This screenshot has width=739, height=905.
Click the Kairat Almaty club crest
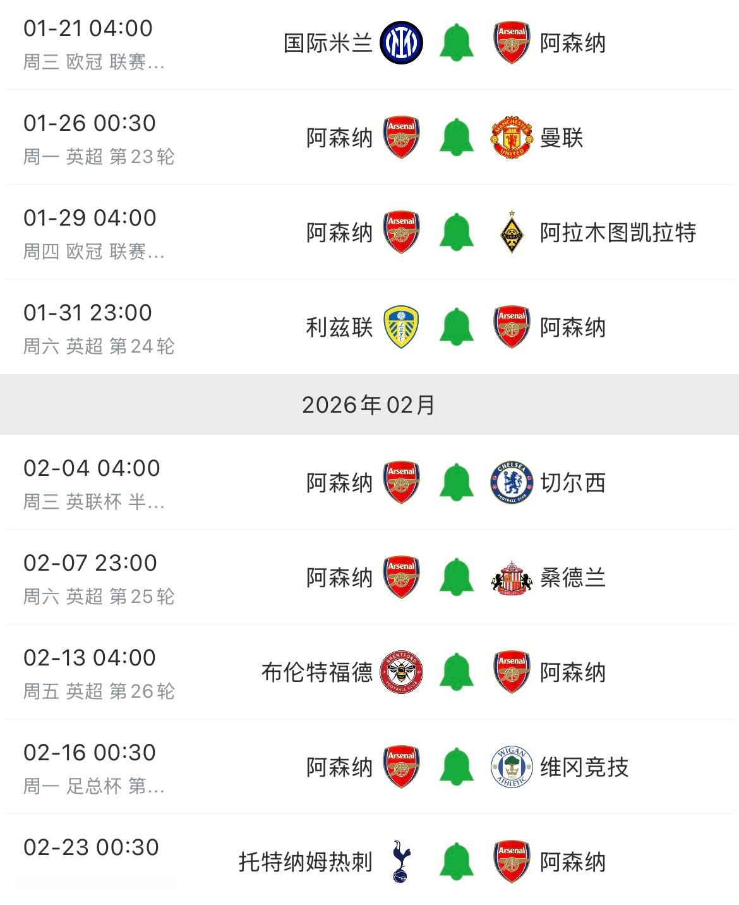[512, 232]
